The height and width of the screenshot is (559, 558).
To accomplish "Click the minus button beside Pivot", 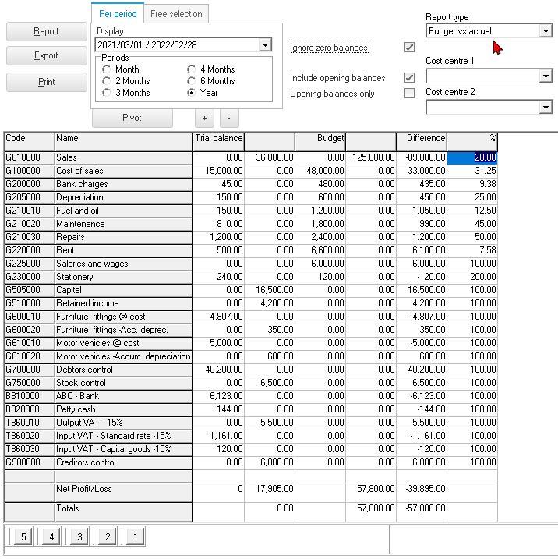I will (229, 118).
